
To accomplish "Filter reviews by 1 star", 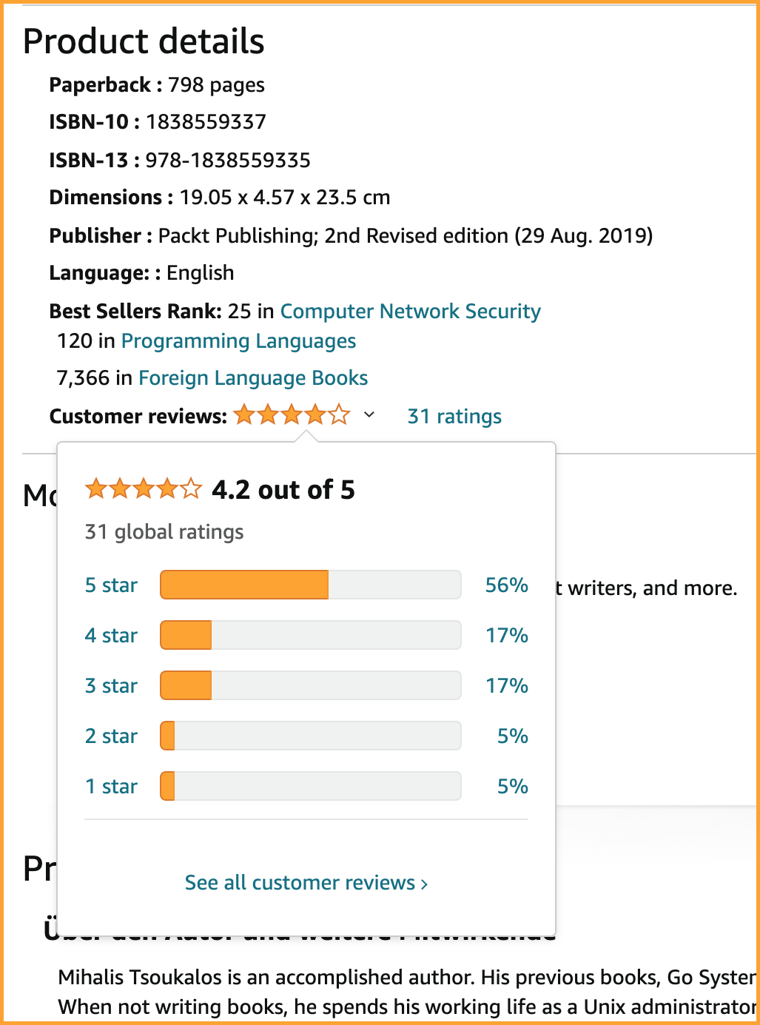I will (x=111, y=787).
